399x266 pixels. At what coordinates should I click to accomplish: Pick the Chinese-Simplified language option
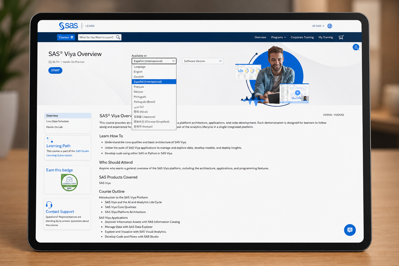(x=154, y=122)
